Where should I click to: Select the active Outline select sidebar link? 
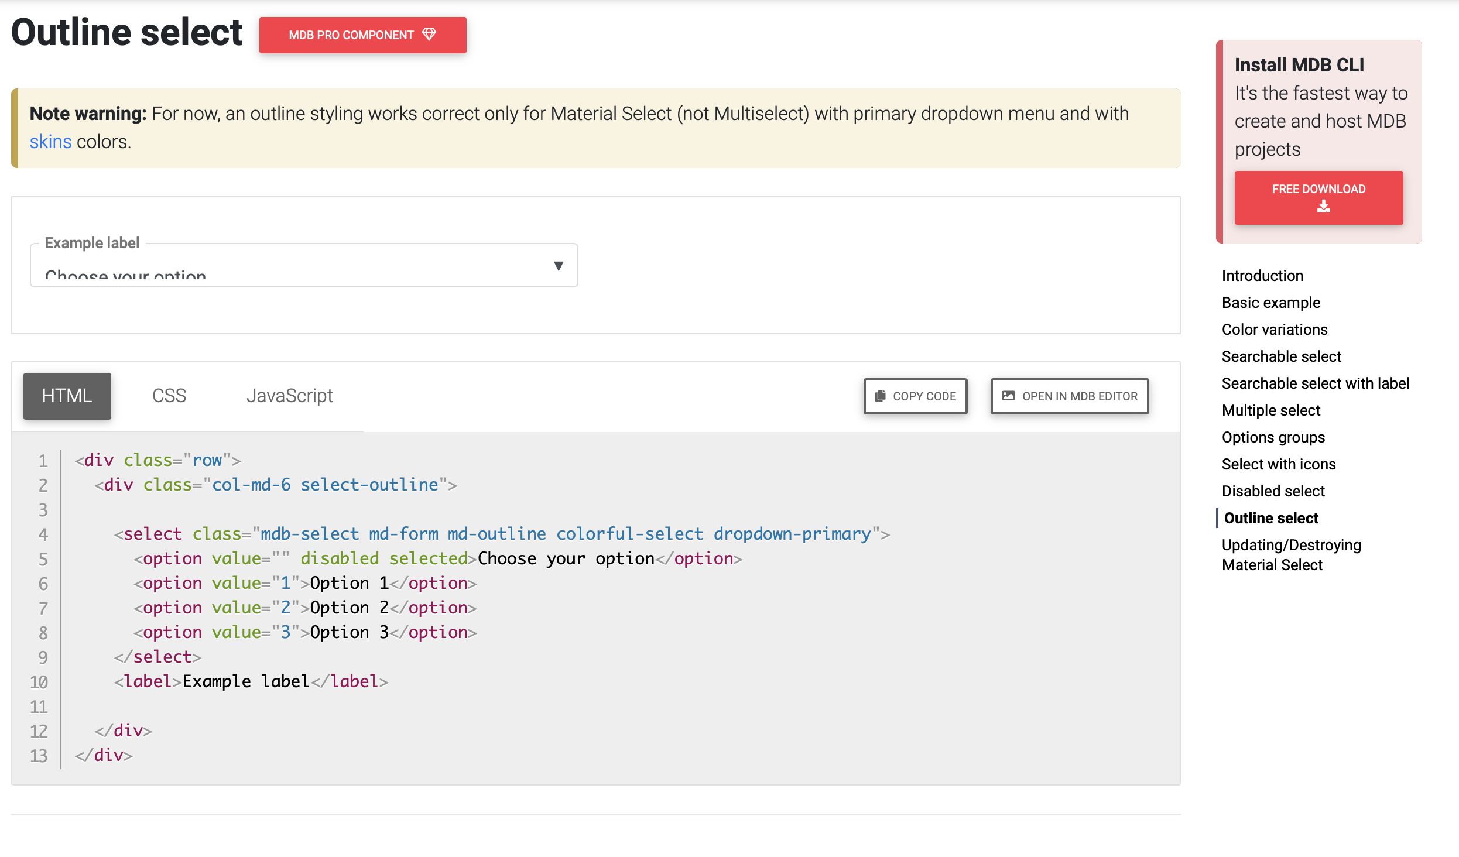pyautogui.click(x=1271, y=518)
